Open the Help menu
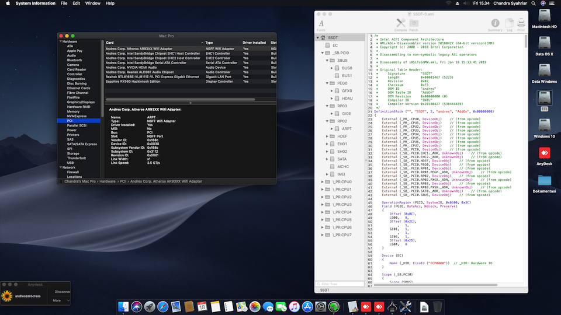 (x=110, y=3)
